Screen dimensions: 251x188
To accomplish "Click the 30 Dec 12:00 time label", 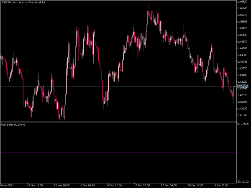I will click(196, 185).
